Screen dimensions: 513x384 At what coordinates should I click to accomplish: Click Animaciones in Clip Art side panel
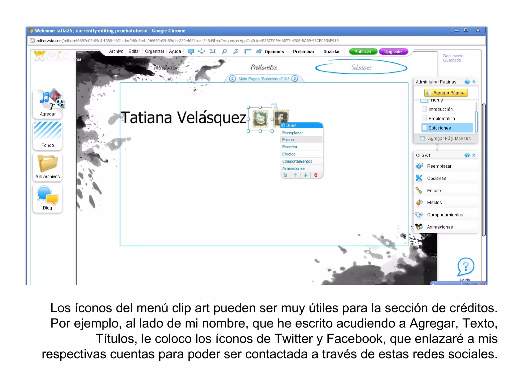click(x=446, y=227)
